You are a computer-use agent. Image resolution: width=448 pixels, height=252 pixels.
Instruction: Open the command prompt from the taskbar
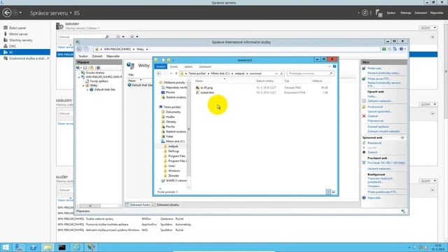click(62, 247)
